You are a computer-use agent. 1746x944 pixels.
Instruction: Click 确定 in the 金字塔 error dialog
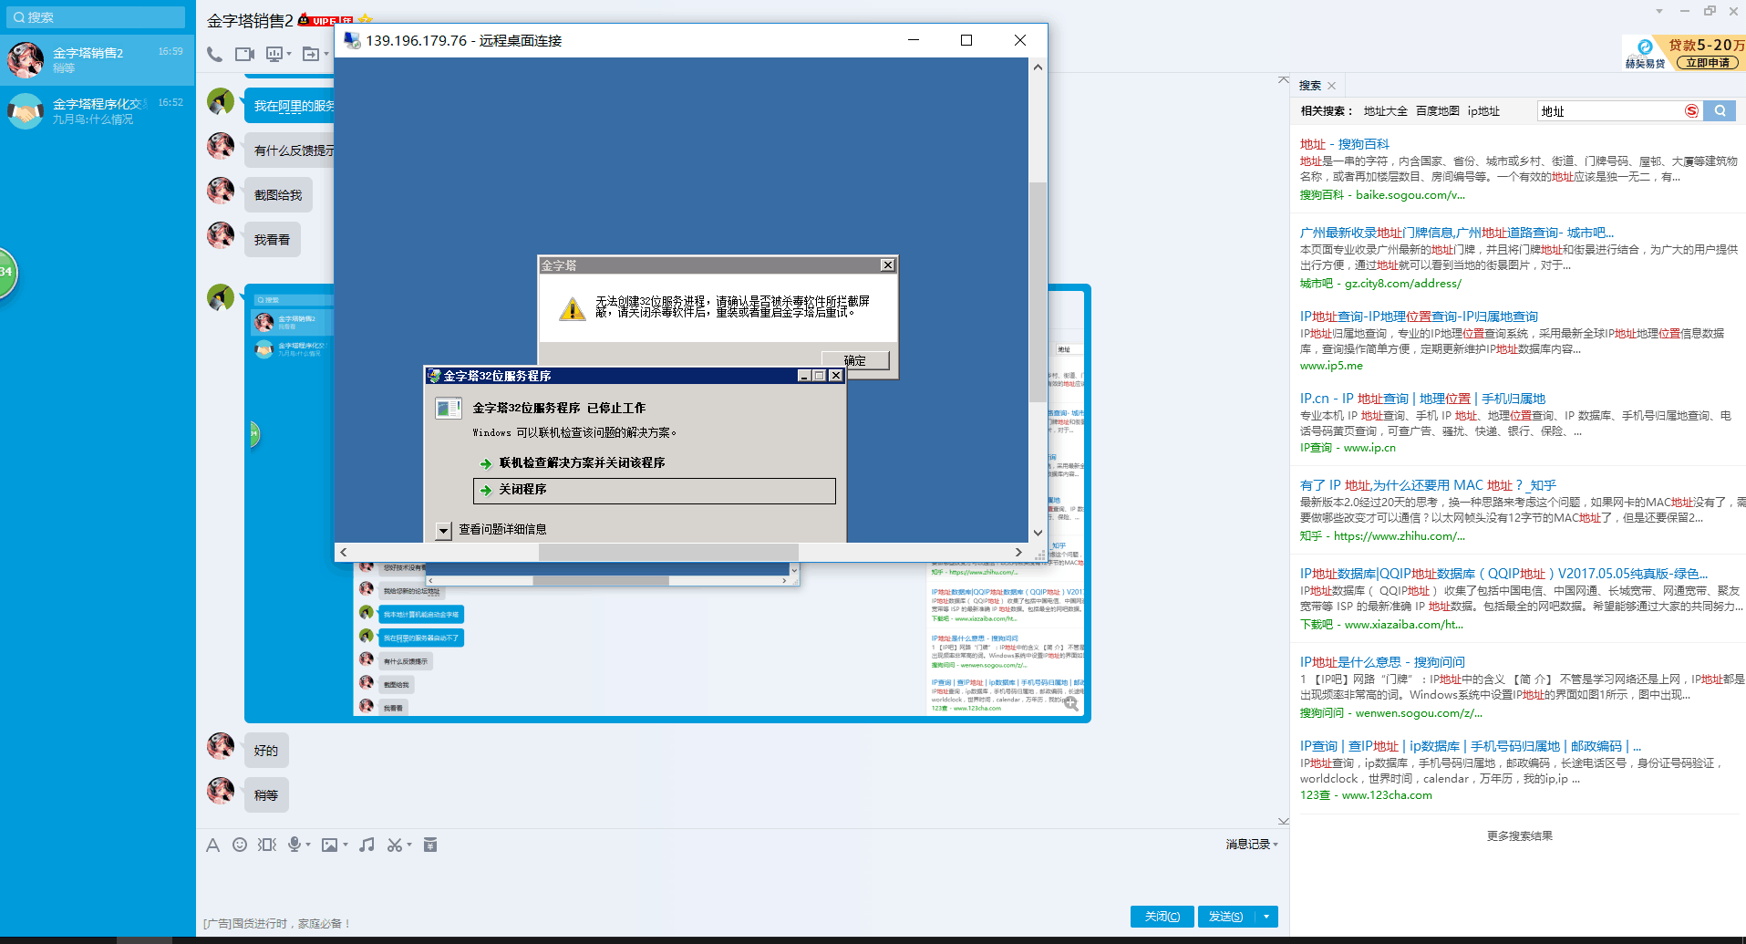(855, 360)
